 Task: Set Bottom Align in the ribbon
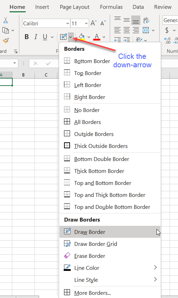point(136,20)
